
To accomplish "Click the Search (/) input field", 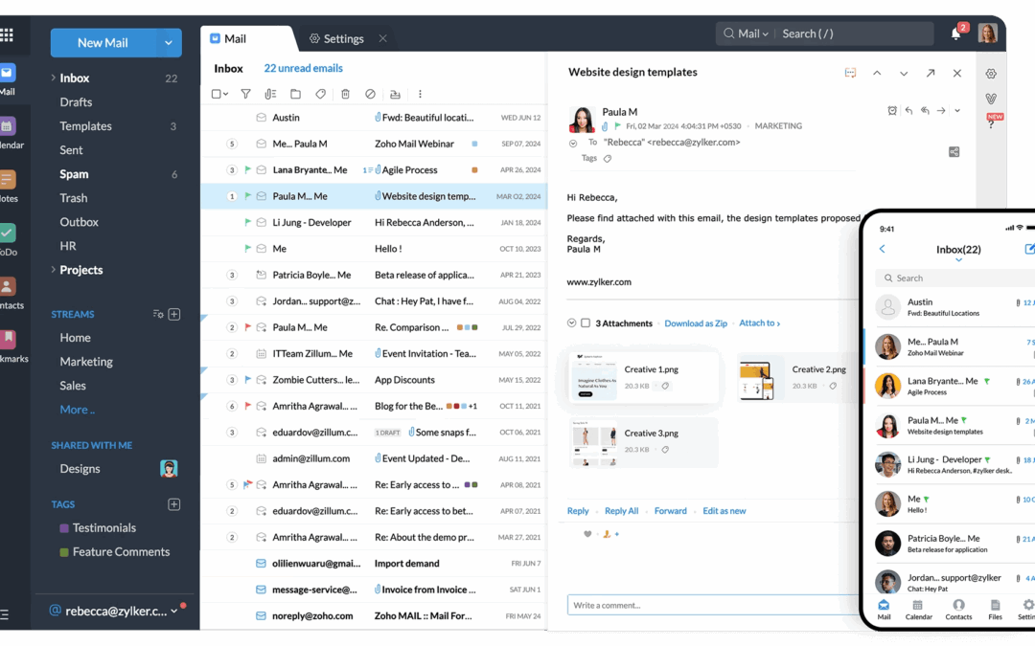I will [855, 33].
